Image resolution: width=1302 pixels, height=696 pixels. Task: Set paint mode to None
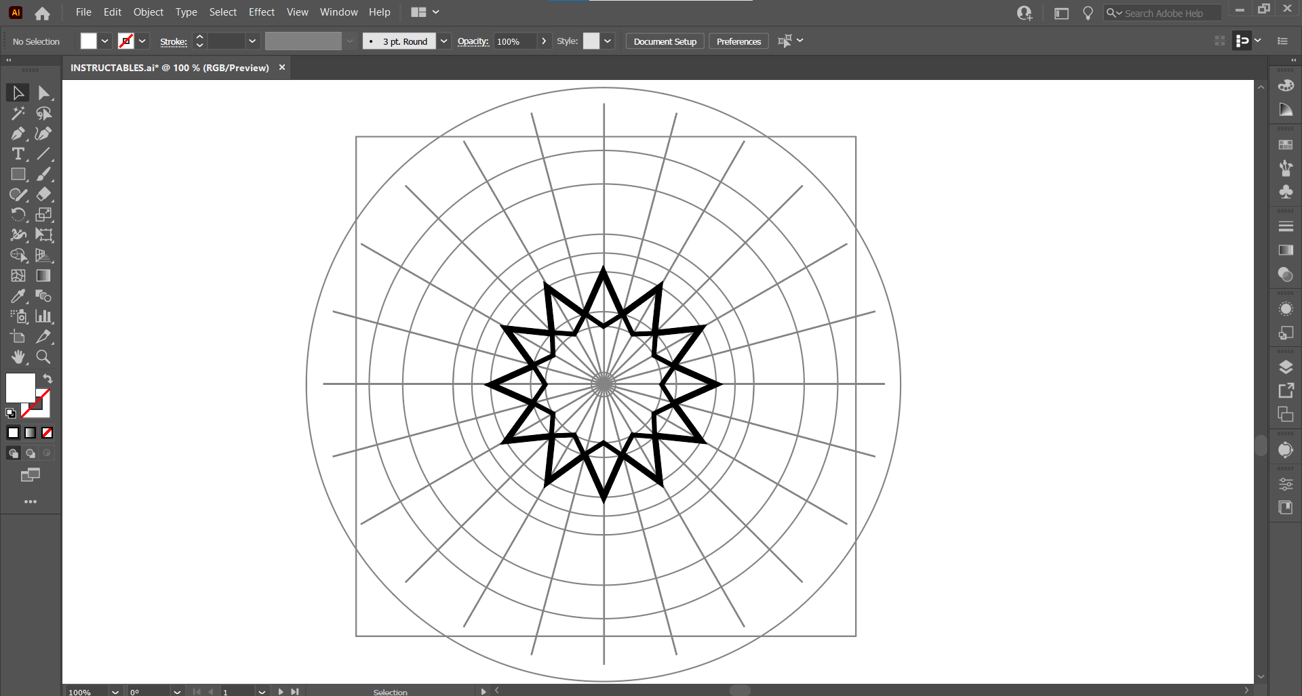47,432
